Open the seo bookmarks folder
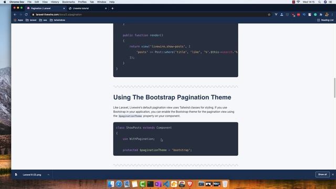 tap(43, 20)
